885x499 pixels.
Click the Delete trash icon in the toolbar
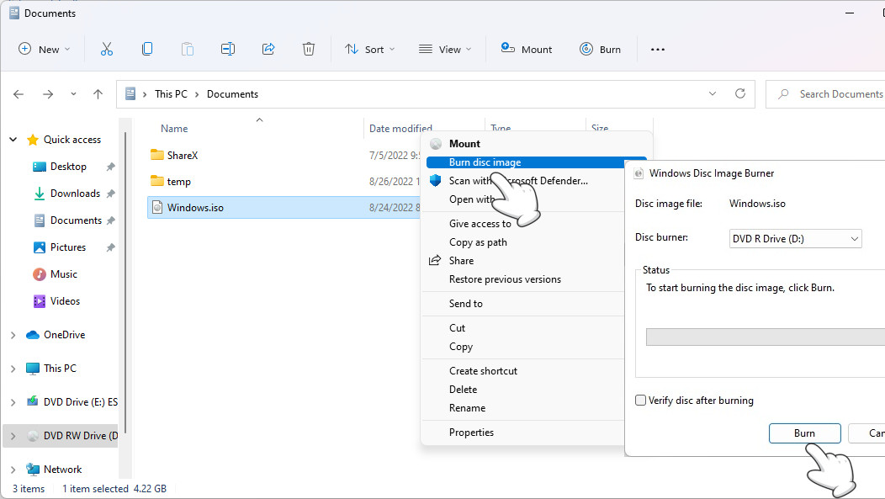pos(309,49)
